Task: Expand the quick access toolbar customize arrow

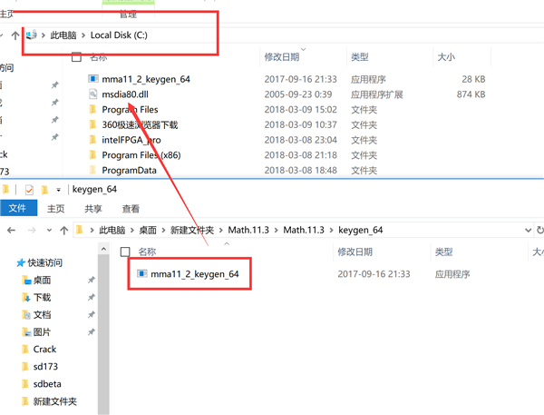Action: tap(58, 190)
